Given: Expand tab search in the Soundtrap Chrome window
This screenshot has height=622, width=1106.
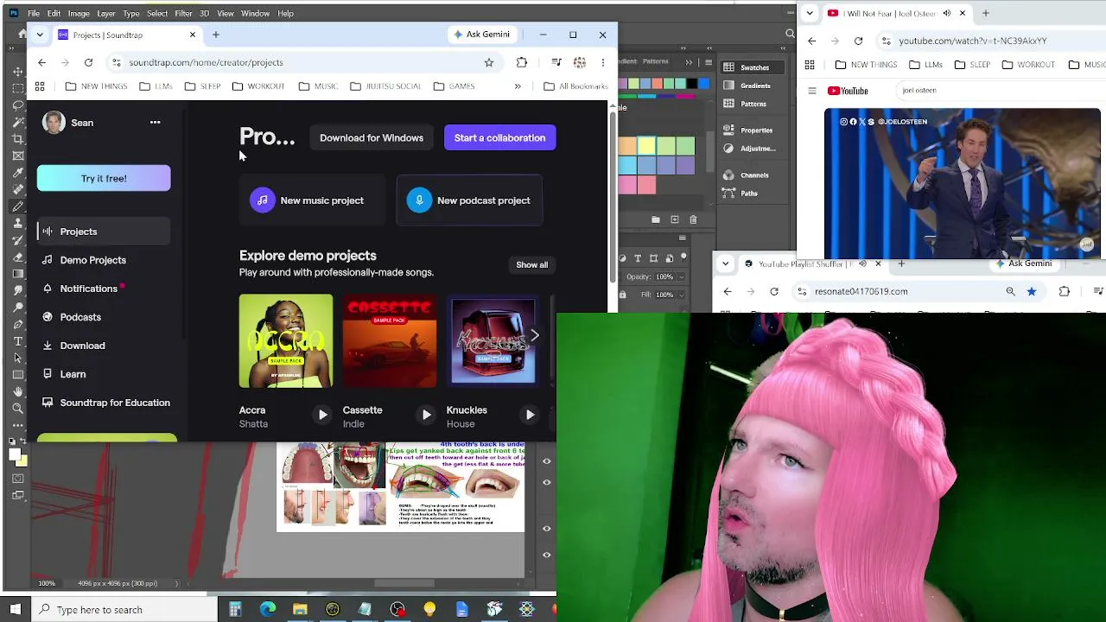Looking at the screenshot, I should (x=40, y=35).
